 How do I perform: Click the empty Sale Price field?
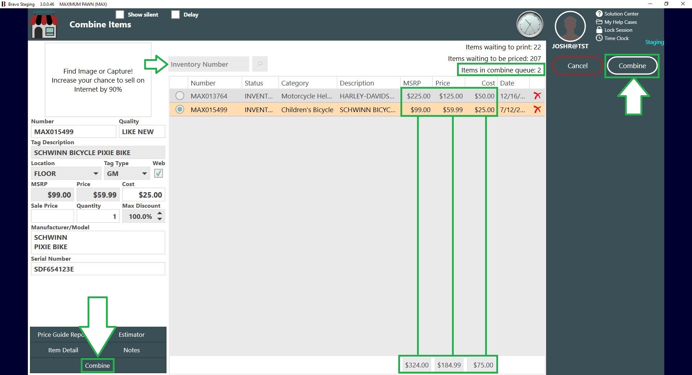[52, 216]
